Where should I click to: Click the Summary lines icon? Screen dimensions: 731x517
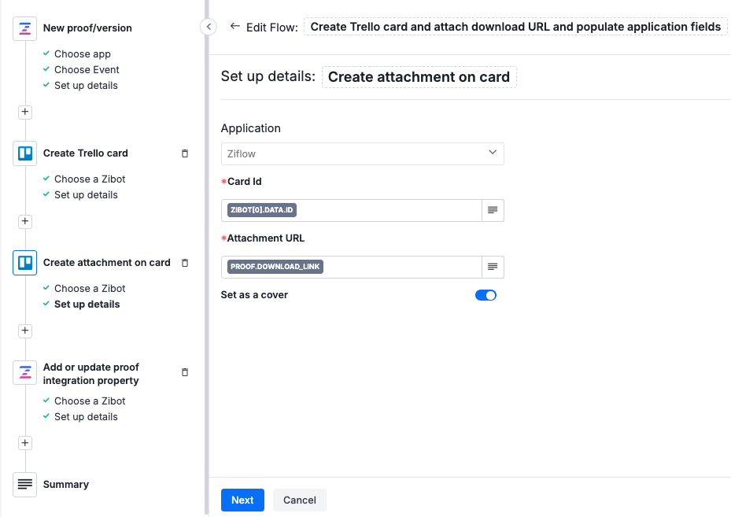pyautogui.click(x=24, y=485)
